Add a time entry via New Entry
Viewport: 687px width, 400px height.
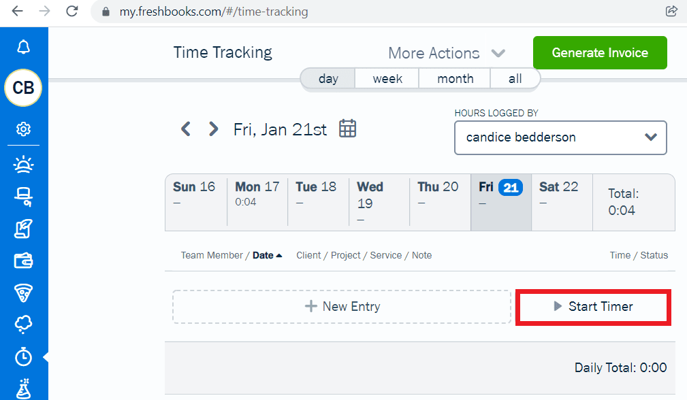tap(342, 307)
